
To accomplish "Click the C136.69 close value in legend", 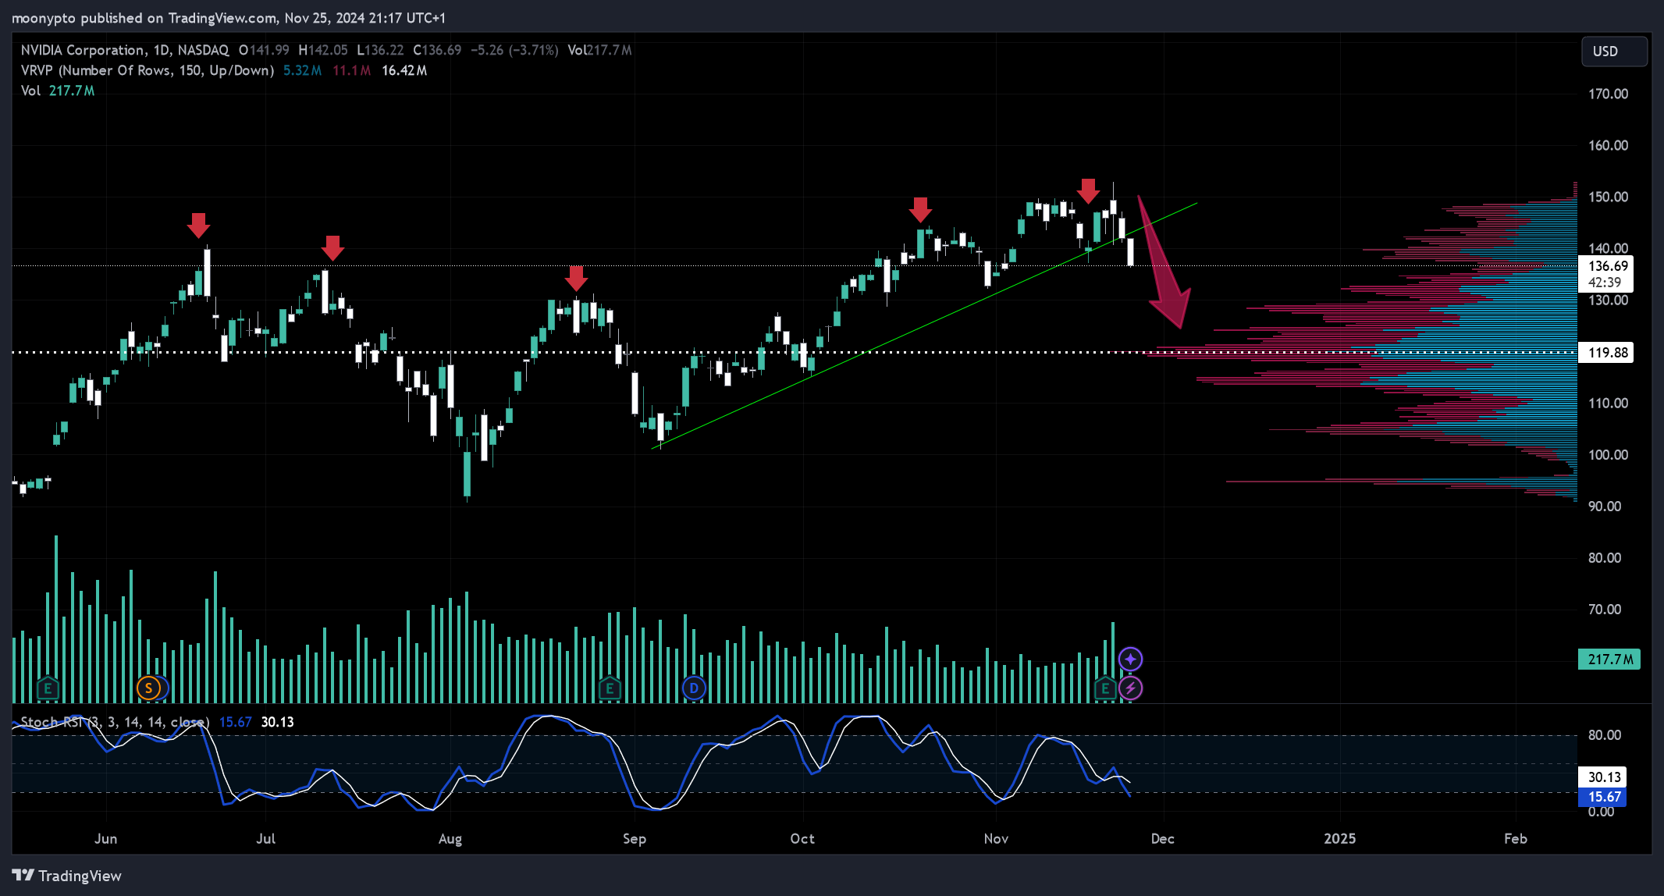I will (437, 50).
